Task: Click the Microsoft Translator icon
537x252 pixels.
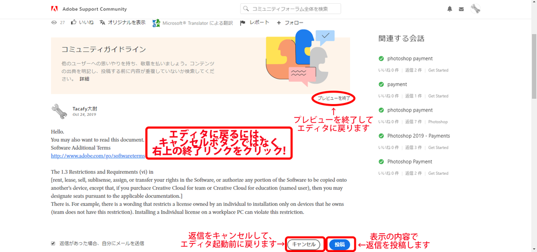Action: (156, 23)
